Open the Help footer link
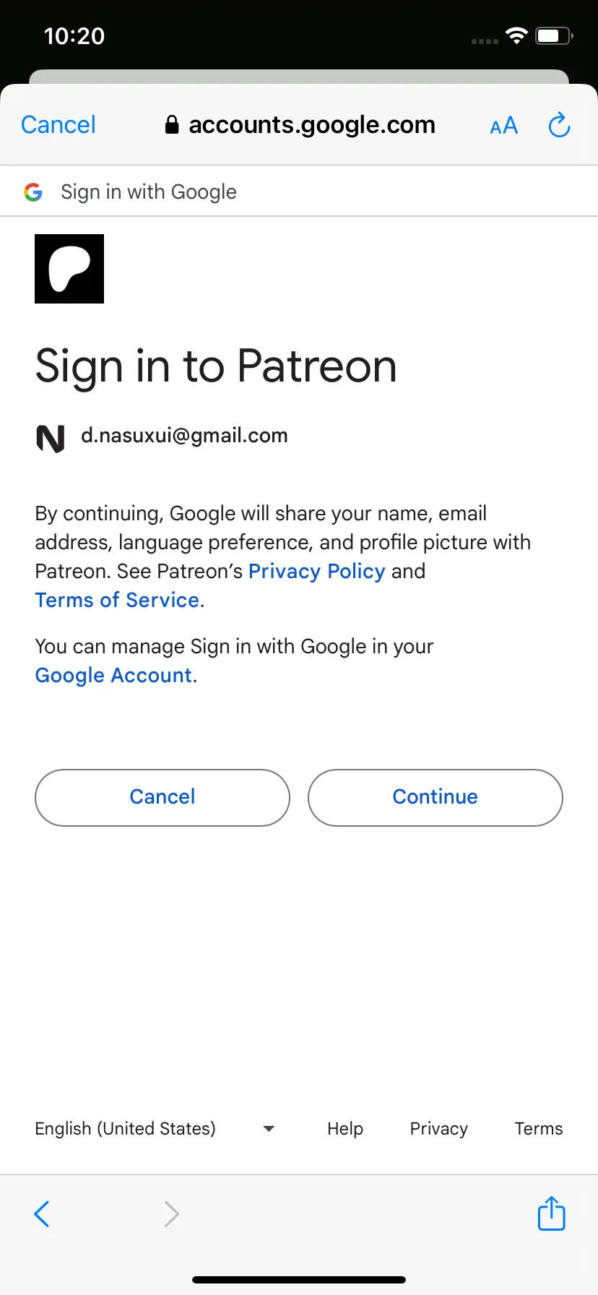 click(x=345, y=1129)
